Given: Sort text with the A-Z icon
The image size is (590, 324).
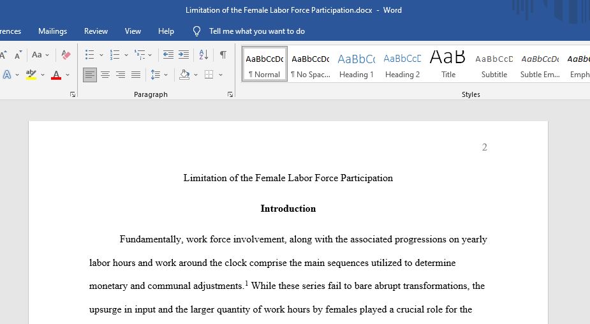Looking at the screenshot, I should click(x=203, y=55).
